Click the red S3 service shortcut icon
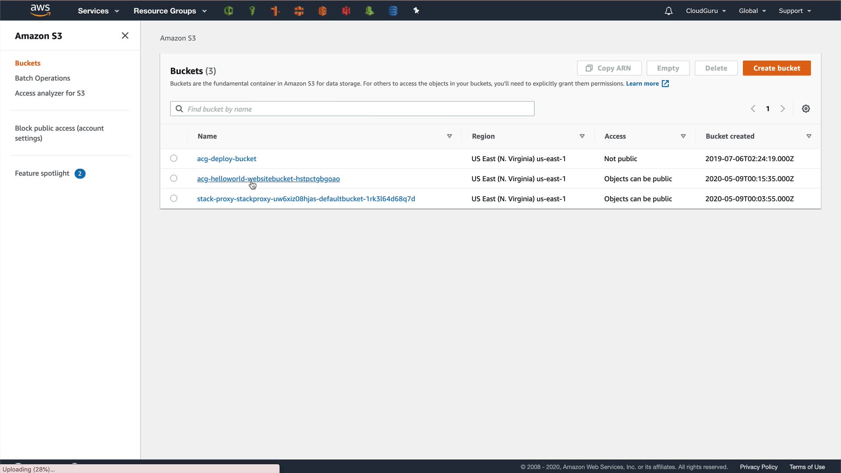 tap(346, 11)
